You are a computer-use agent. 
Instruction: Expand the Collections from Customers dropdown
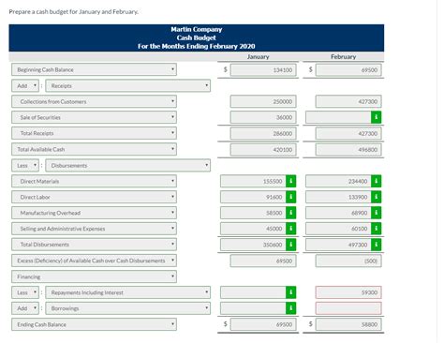tap(94, 101)
